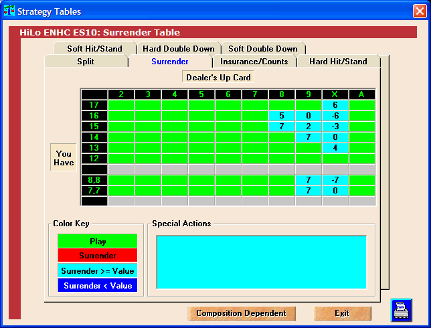Select the blue Surrender < Value swatch
The width and height of the screenshot is (431, 328).
[x=97, y=285]
